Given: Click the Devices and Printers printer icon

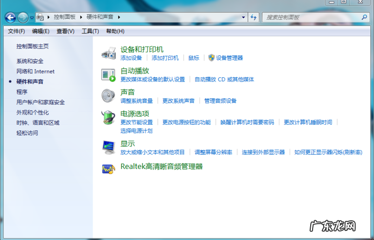Looking at the screenshot, I should (x=109, y=53).
